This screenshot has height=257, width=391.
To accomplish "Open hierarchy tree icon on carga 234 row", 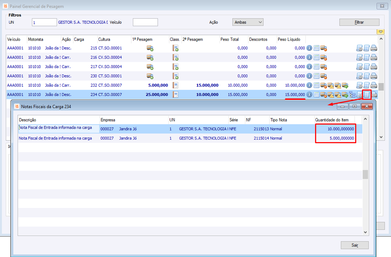I will 352,95.
